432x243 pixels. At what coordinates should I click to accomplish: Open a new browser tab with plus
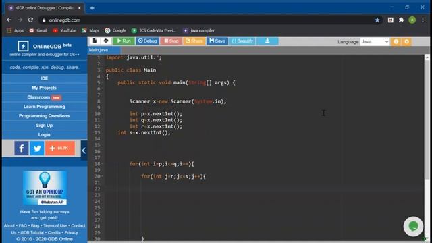coord(92,8)
